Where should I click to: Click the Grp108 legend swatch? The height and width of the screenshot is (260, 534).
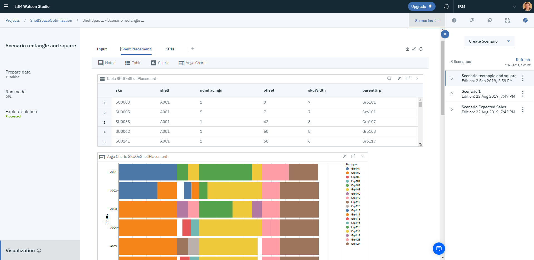(347, 190)
